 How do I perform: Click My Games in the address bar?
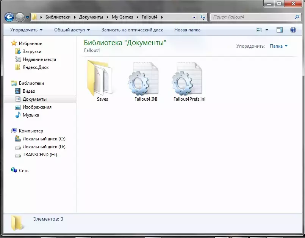pyautogui.click(x=122, y=17)
